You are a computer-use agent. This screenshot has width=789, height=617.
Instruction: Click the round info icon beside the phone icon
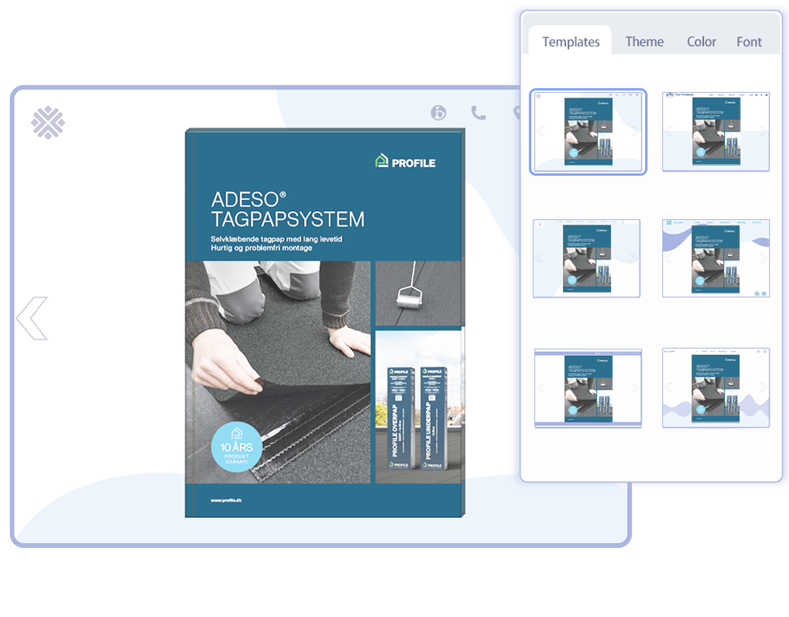point(439,112)
